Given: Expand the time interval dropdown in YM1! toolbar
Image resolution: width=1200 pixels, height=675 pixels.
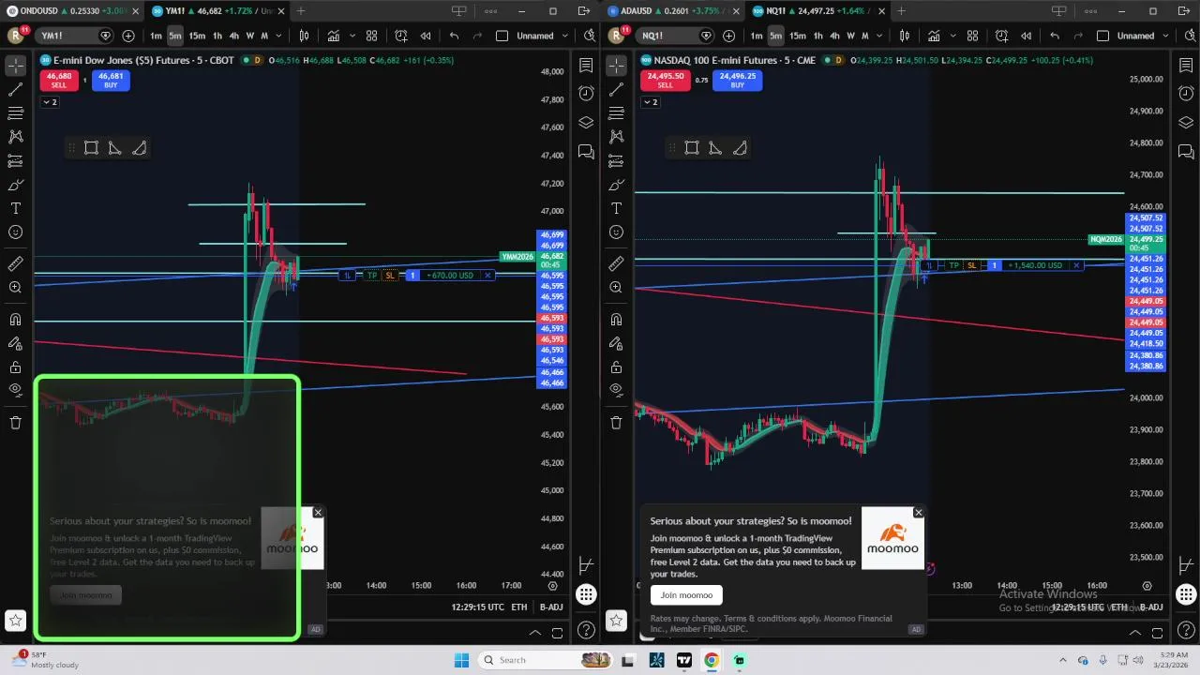Looking at the screenshot, I should click(x=278, y=36).
